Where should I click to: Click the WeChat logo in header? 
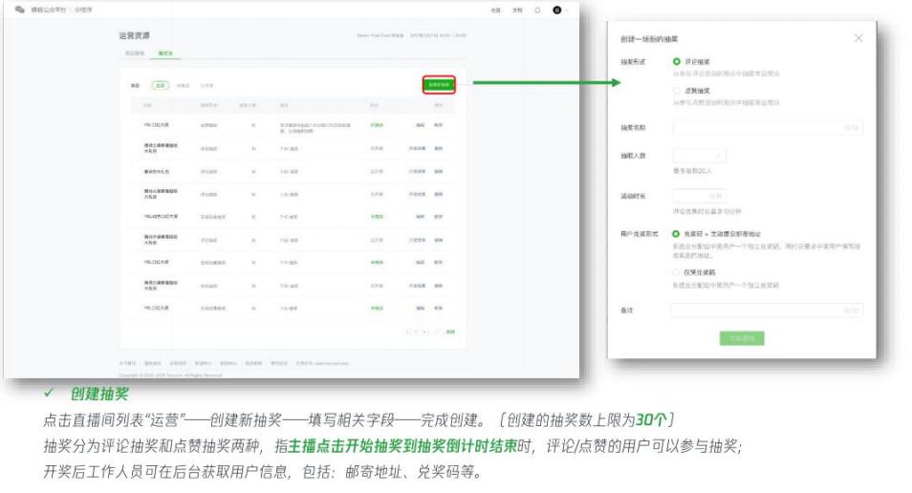[x=20, y=10]
